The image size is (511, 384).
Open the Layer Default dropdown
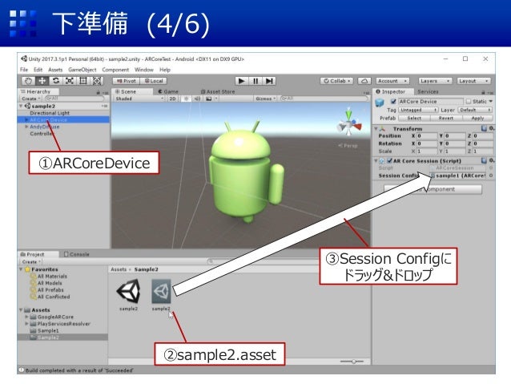(x=475, y=110)
